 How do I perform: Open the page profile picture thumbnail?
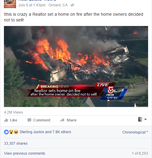click(10, 4)
